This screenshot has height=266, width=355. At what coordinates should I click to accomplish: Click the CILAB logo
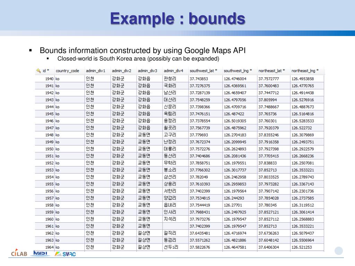point(19,253)
